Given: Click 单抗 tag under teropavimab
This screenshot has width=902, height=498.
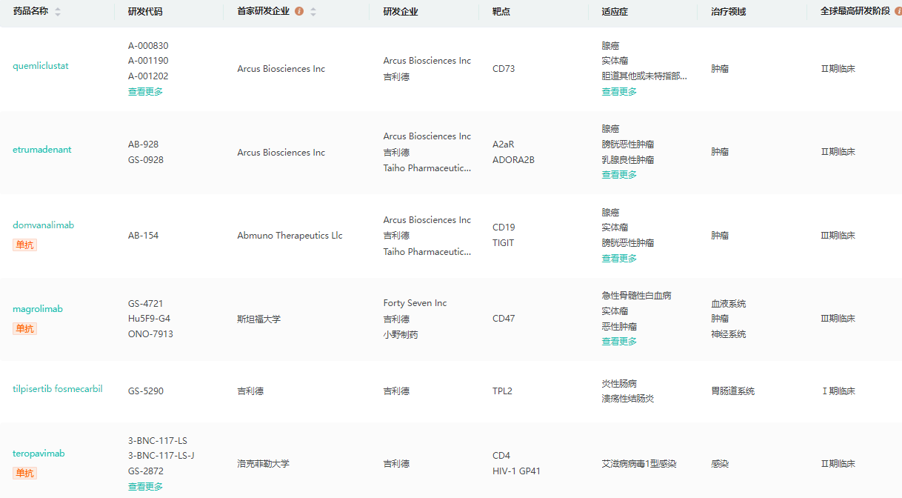Looking at the screenshot, I should tap(24, 473).
